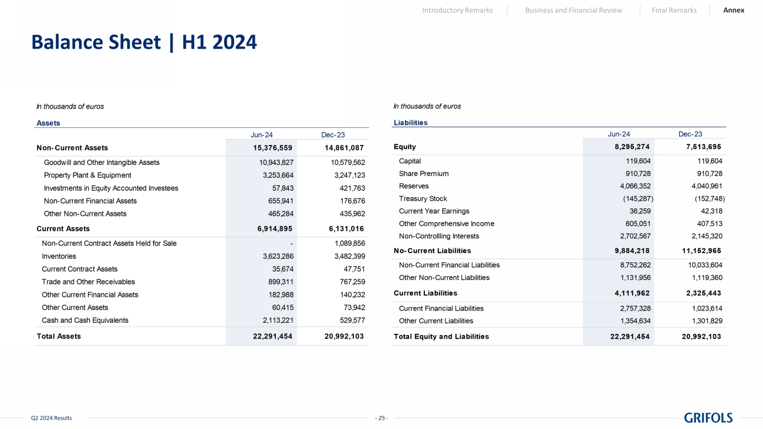
Task: Go to Business and Financial Review tab
Action: coord(573,10)
